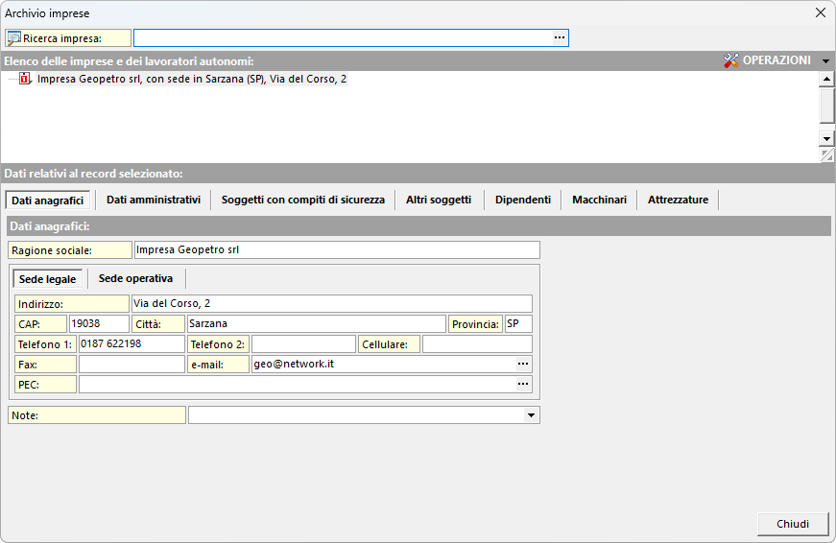
Task: Select the Sede operativa tab
Action: [136, 279]
